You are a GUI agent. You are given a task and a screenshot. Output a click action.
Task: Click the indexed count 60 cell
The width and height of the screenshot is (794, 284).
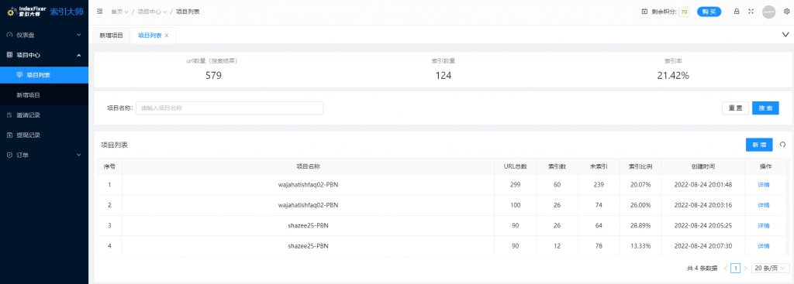click(x=557, y=185)
